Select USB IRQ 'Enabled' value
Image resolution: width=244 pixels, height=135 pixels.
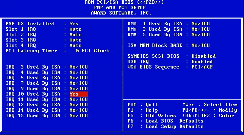tap(202, 61)
